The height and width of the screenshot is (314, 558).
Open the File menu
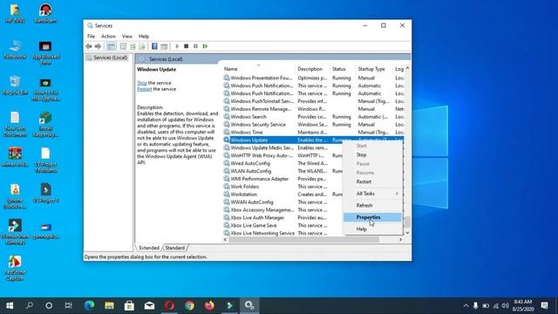click(x=91, y=37)
